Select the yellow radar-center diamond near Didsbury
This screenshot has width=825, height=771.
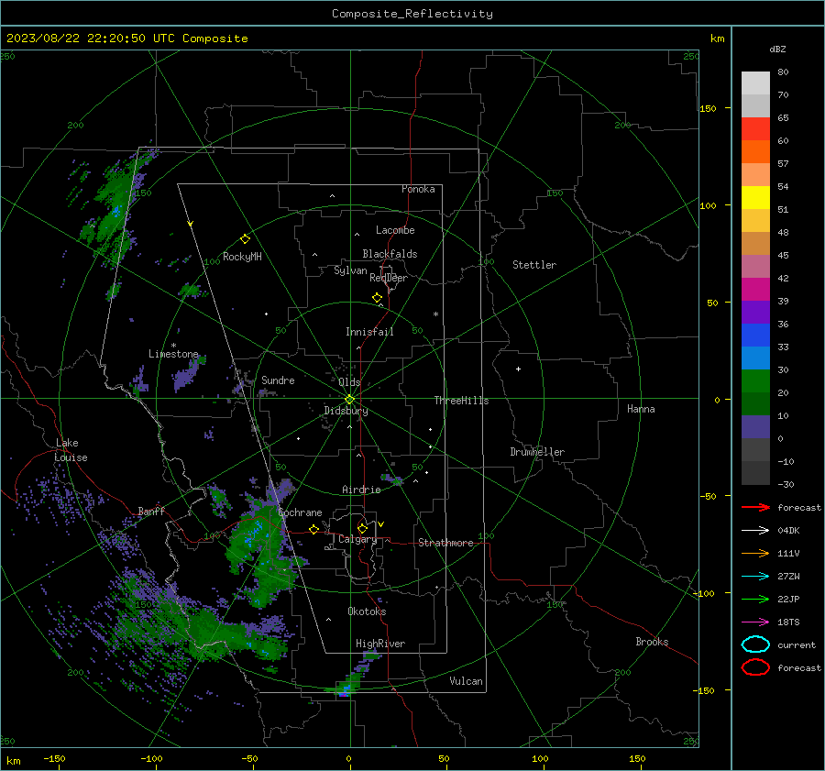pos(349,400)
